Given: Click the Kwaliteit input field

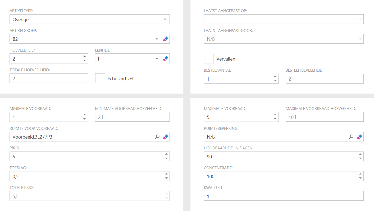Looking at the screenshot, I should pos(284,196).
